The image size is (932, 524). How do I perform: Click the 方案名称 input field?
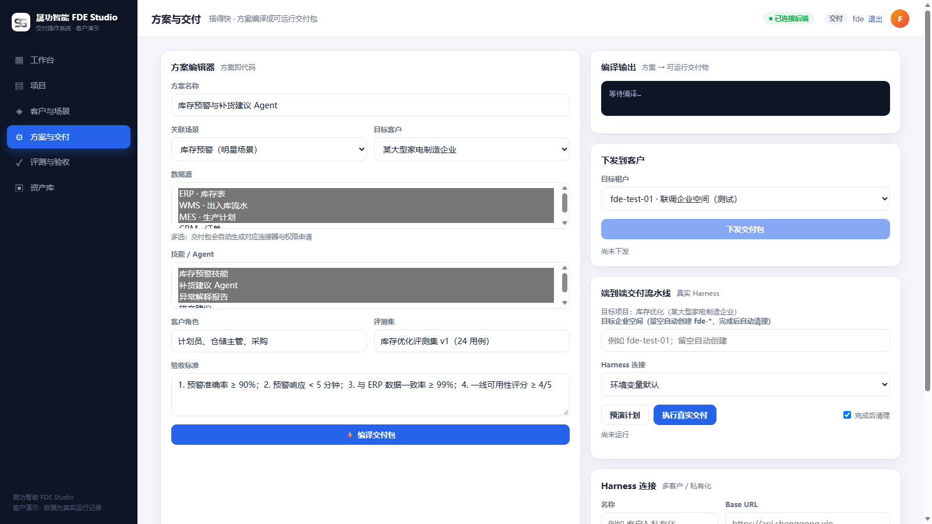tap(370, 105)
